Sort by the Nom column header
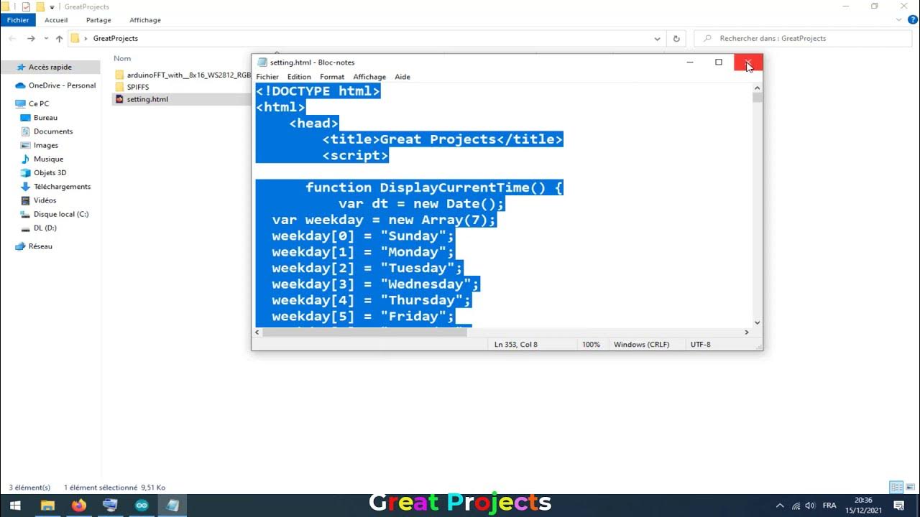The height and width of the screenshot is (517, 920). pyautogui.click(x=122, y=58)
